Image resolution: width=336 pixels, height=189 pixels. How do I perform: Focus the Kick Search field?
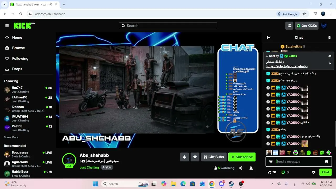168,26
